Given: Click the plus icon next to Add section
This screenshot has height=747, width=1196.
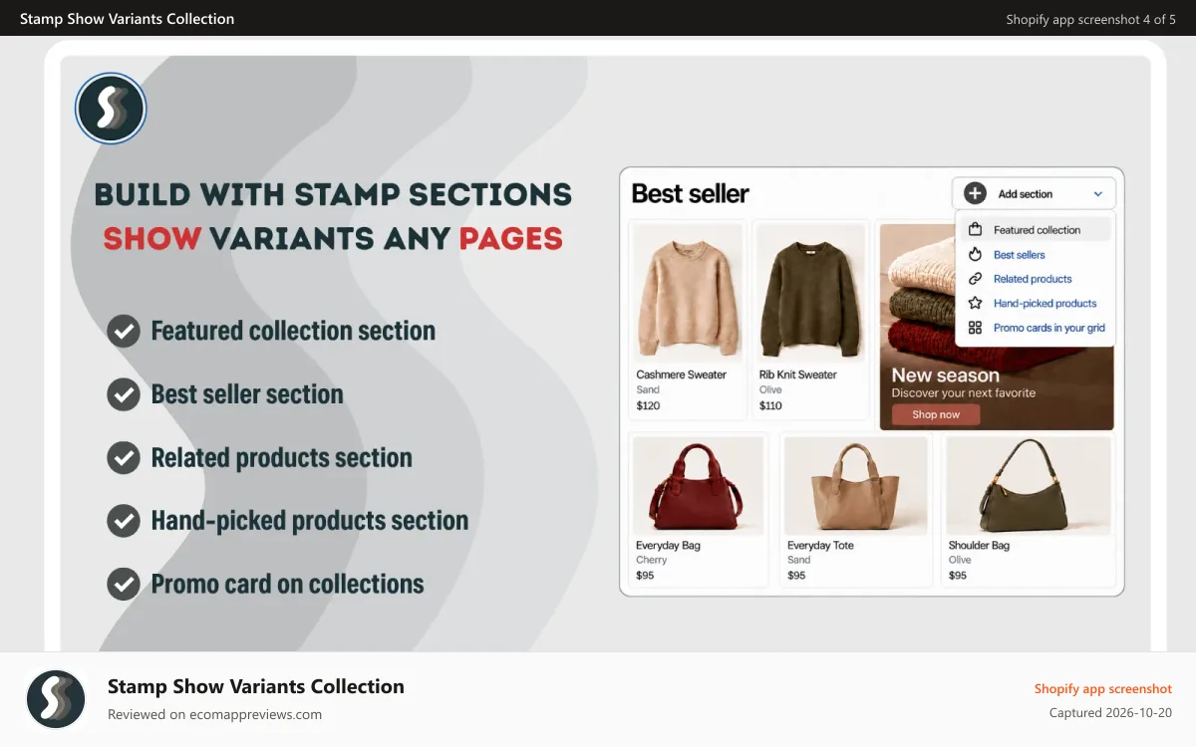Looking at the screenshot, I should pos(975,194).
